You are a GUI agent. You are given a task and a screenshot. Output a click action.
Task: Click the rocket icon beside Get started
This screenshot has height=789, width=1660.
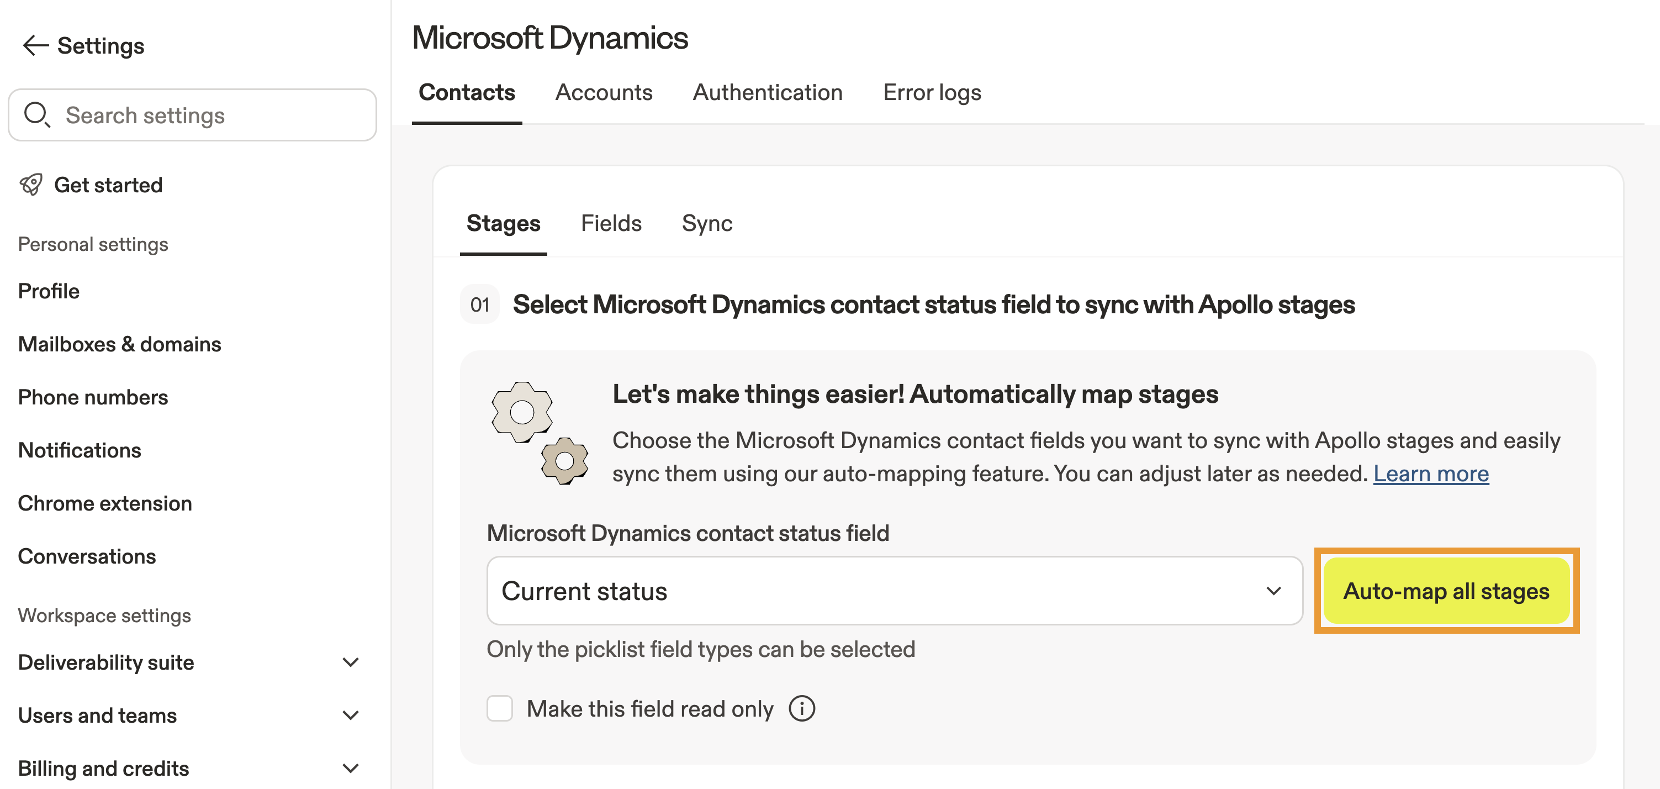31,185
